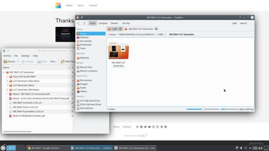Select the IWLTBAP LUT Generator folder thumbnail

coord(118,51)
